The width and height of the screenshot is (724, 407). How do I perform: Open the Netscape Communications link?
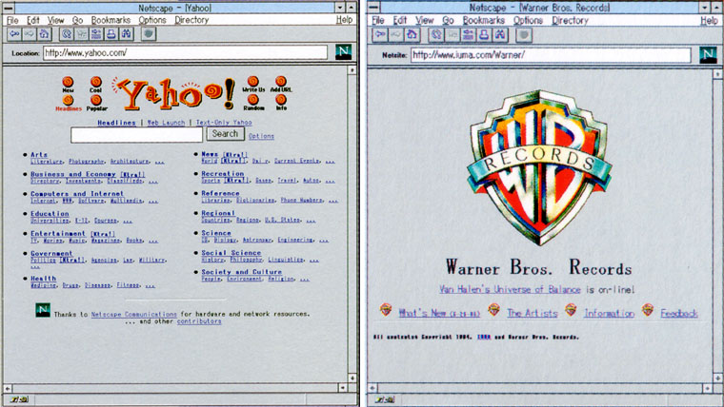(134, 314)
